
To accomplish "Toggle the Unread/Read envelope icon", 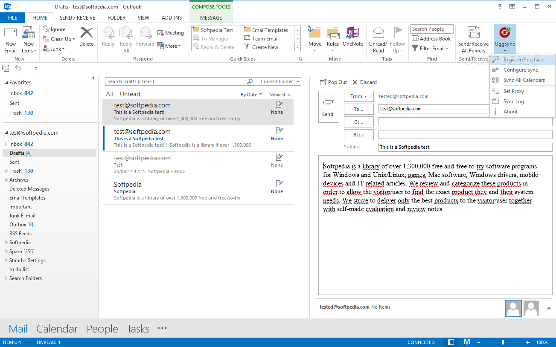I will point(378,32).
